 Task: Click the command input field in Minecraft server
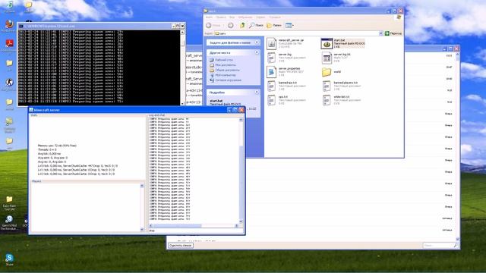tap(195, 231)
